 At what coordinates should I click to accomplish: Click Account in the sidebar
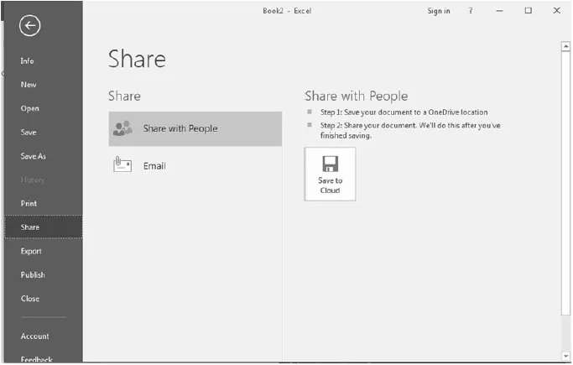point(35,336)
